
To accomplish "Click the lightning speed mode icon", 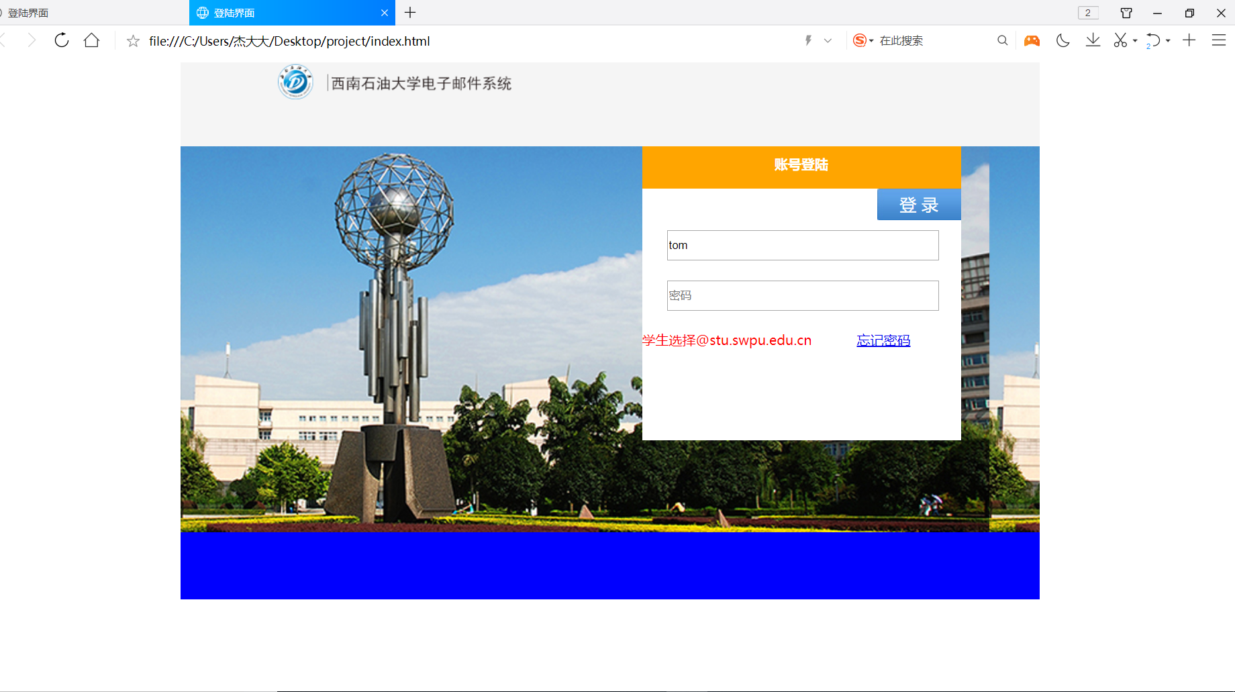I will pyautogui.click(x=809, y=40).
